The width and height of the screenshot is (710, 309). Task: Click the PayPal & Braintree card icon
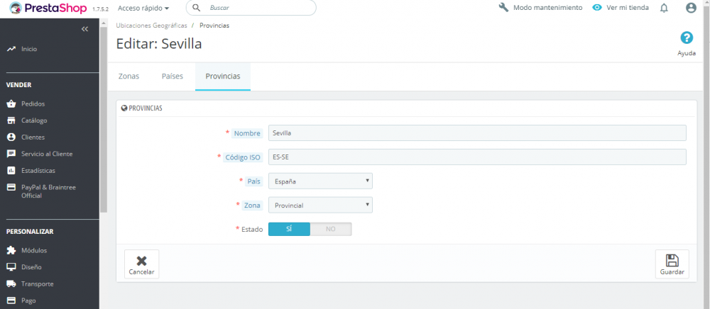click(11, 187)
